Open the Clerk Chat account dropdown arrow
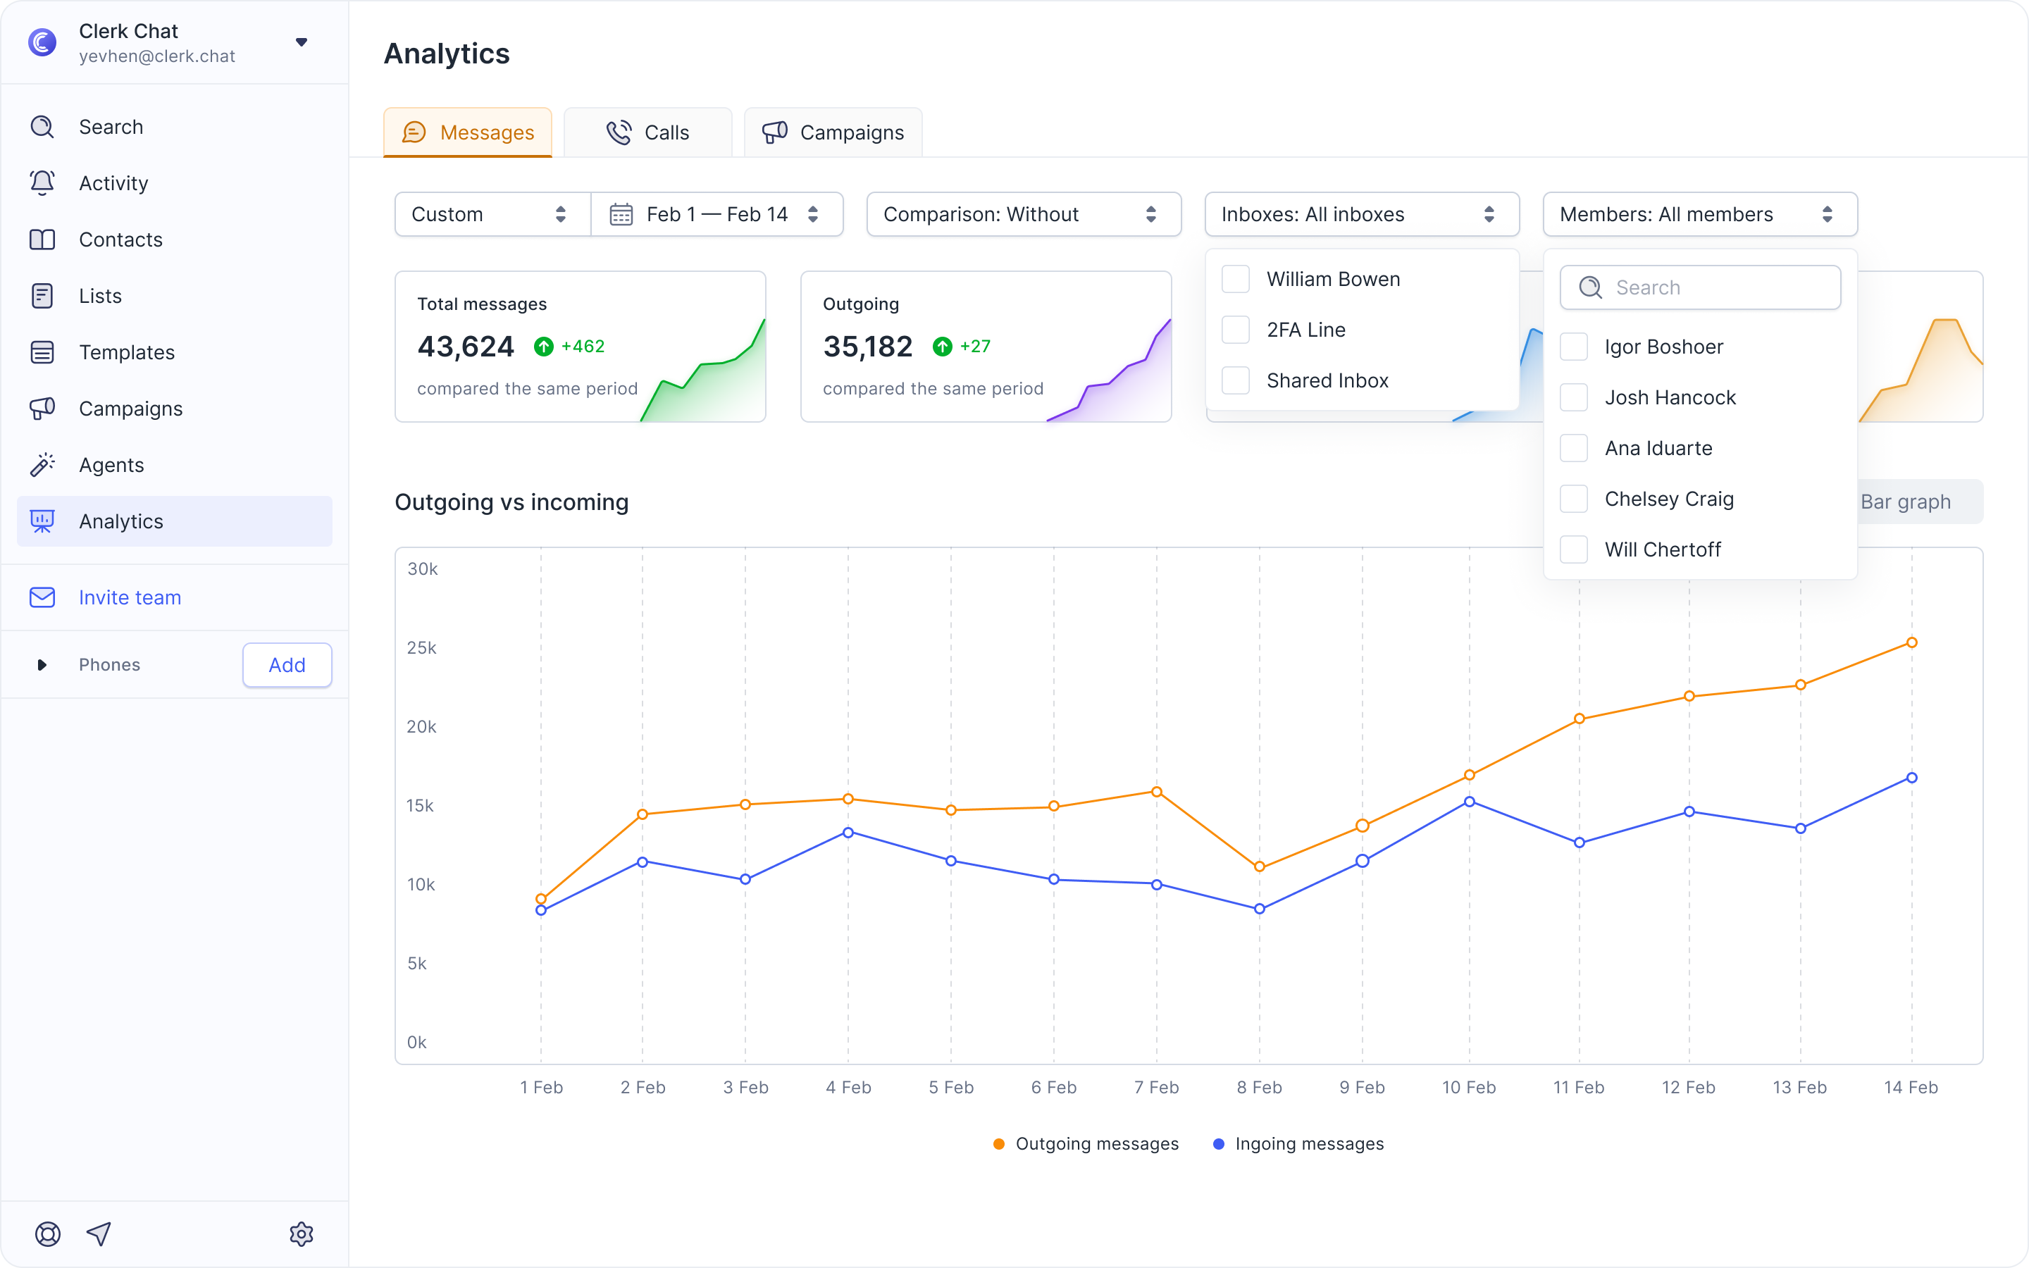The image size is (2029, 1268). click(302, 42)
